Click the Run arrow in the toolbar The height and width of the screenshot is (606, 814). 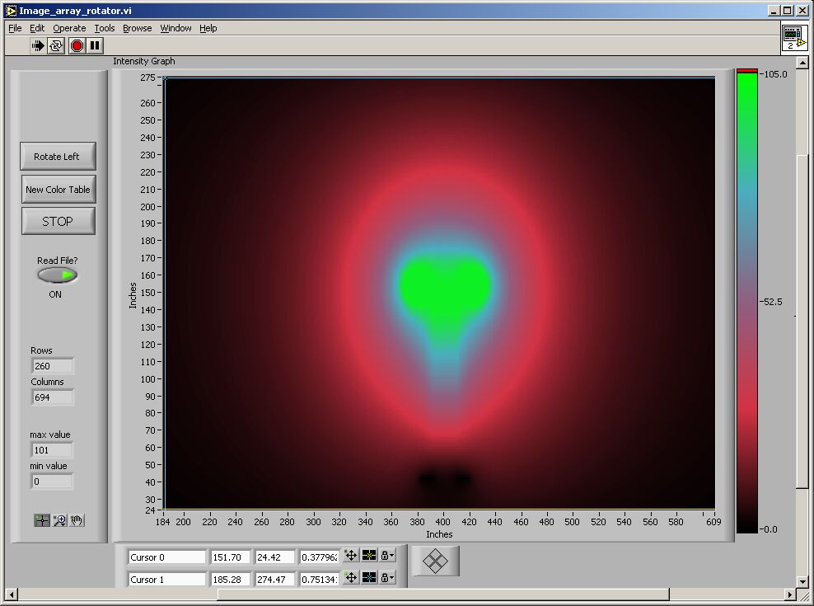point(38,46)
